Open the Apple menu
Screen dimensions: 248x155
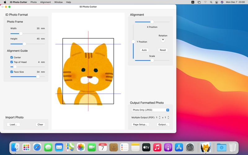click(x=5, y=2)
